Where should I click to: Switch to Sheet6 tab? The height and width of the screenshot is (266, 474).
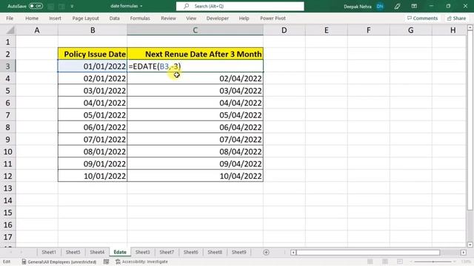191,252
